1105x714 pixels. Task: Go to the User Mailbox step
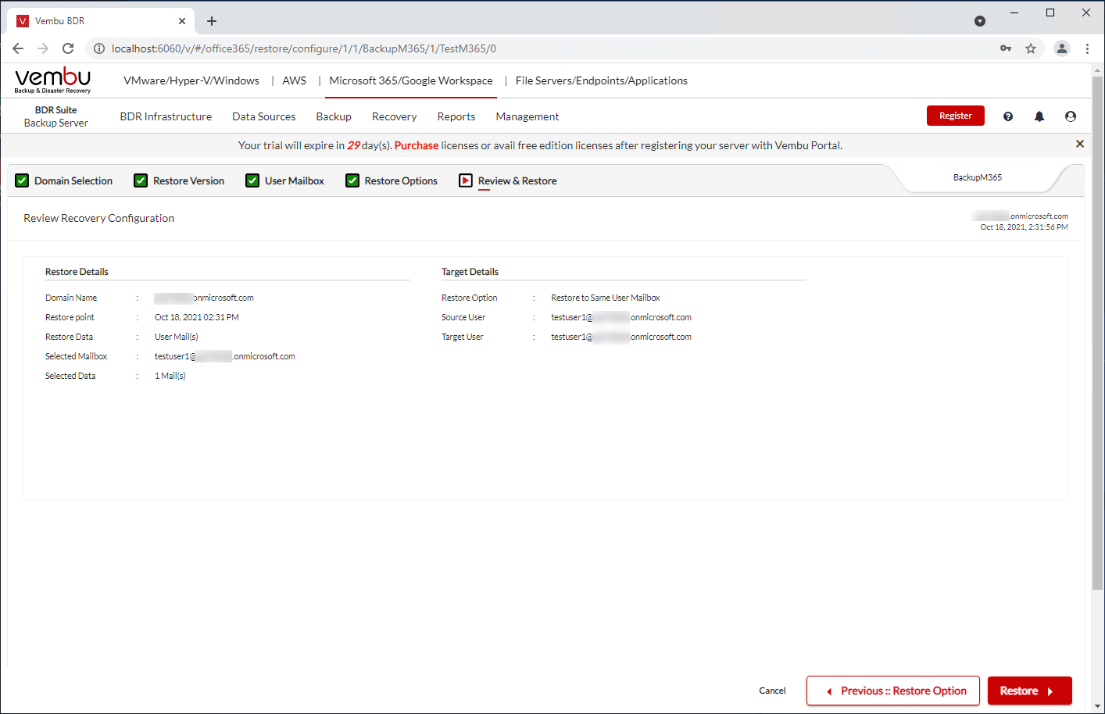pyautogui.click(x=295, y=180)
